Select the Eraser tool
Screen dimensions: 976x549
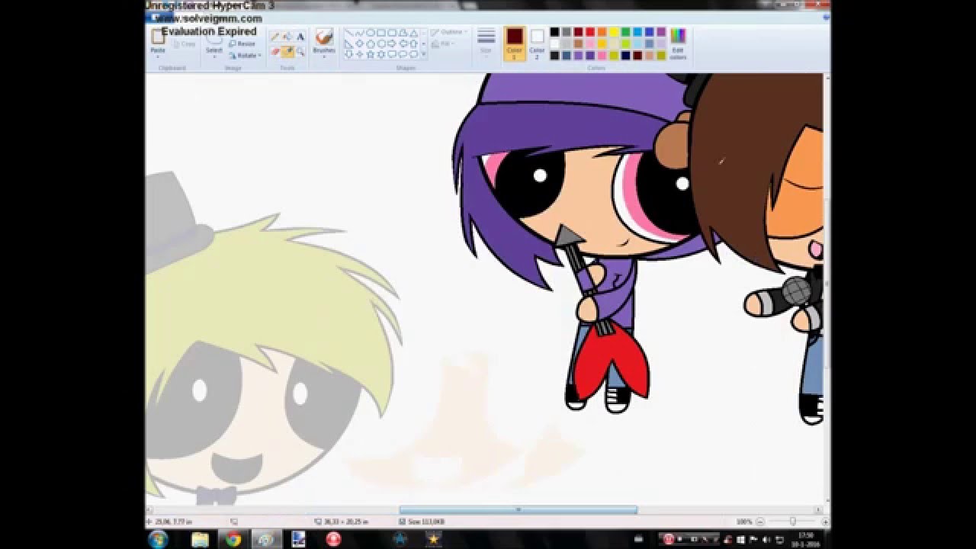point(274,51)
